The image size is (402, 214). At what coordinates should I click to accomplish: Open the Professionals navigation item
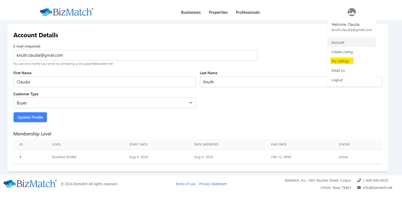pos(247,12)
